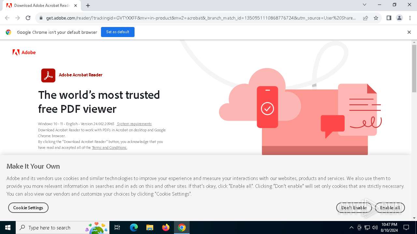Click Enable all cookies button
The width and height of the screenshot is (417, 234).
coord(390,208)
